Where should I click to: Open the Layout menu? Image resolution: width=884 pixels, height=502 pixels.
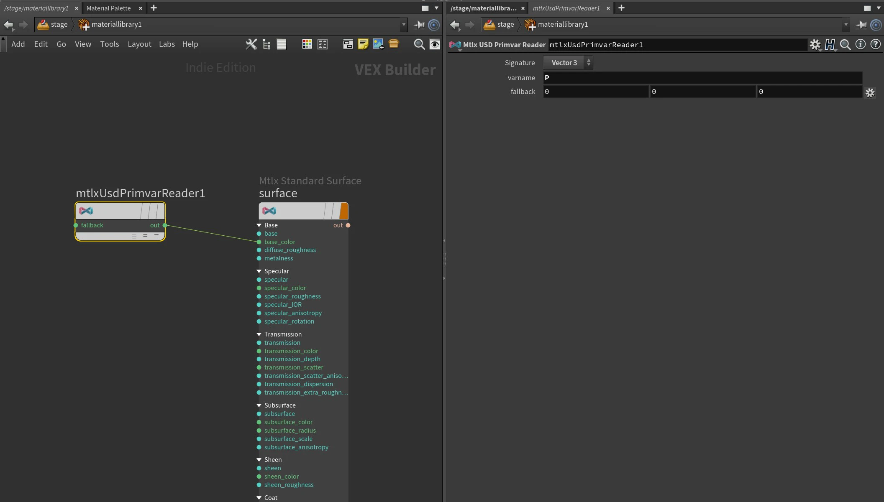pyautogui.click(x=139, y=44)
